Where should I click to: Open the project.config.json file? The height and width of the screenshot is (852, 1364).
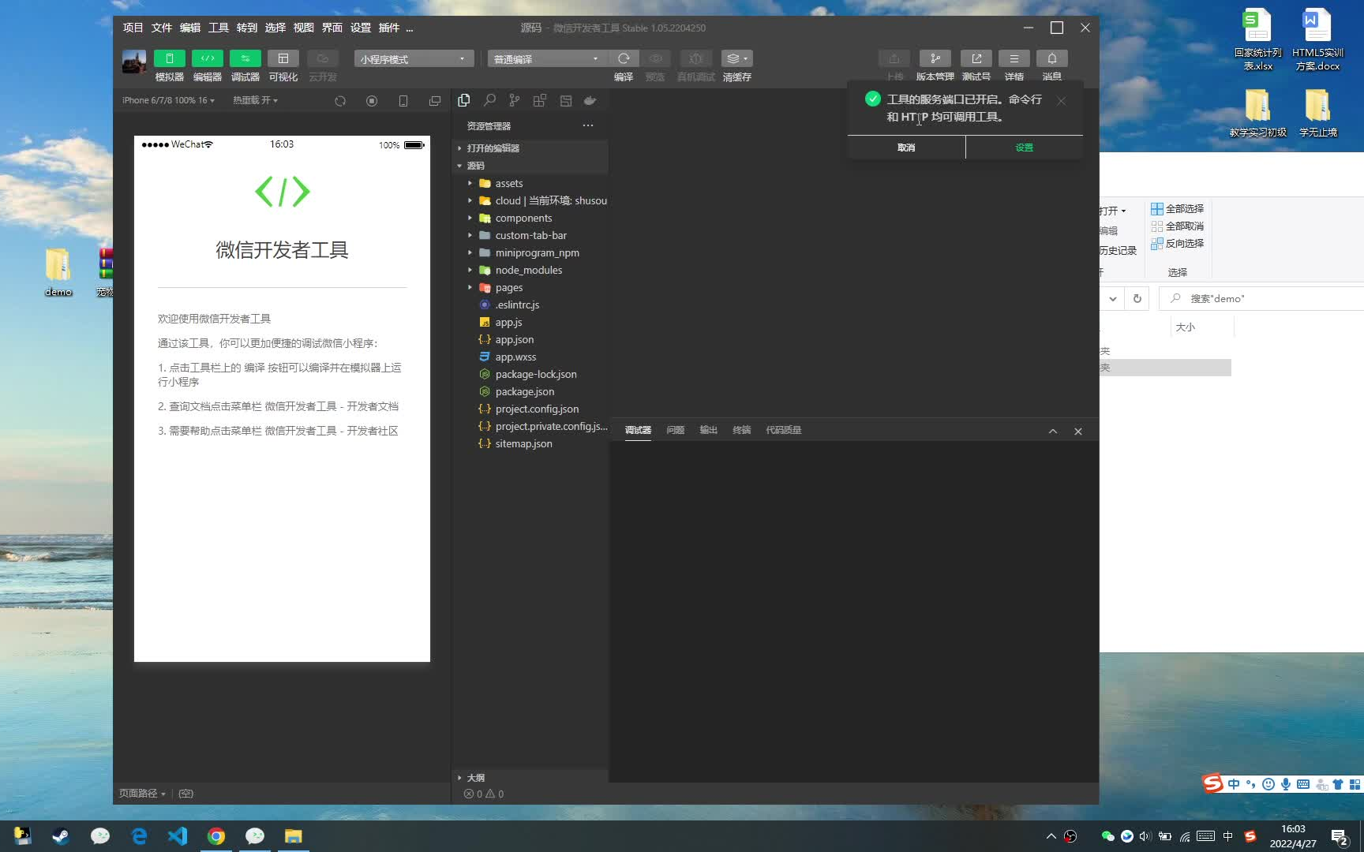[530, 409]
